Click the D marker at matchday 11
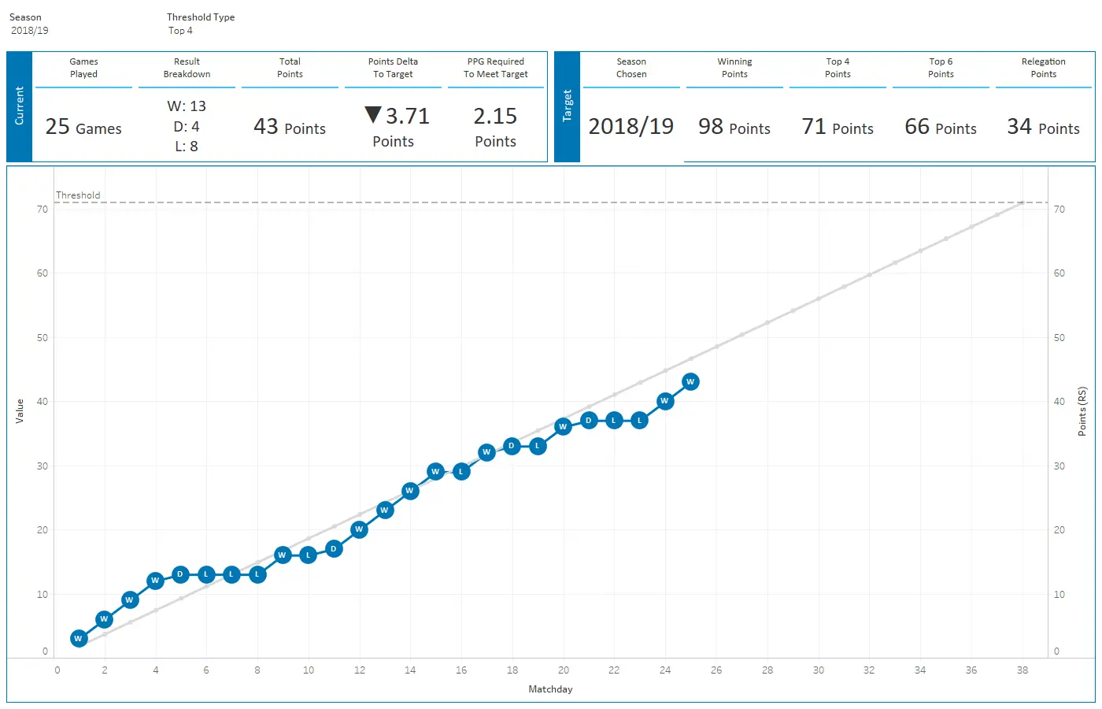The width and height of the screenshot is (1102, 709). point(334,548)
